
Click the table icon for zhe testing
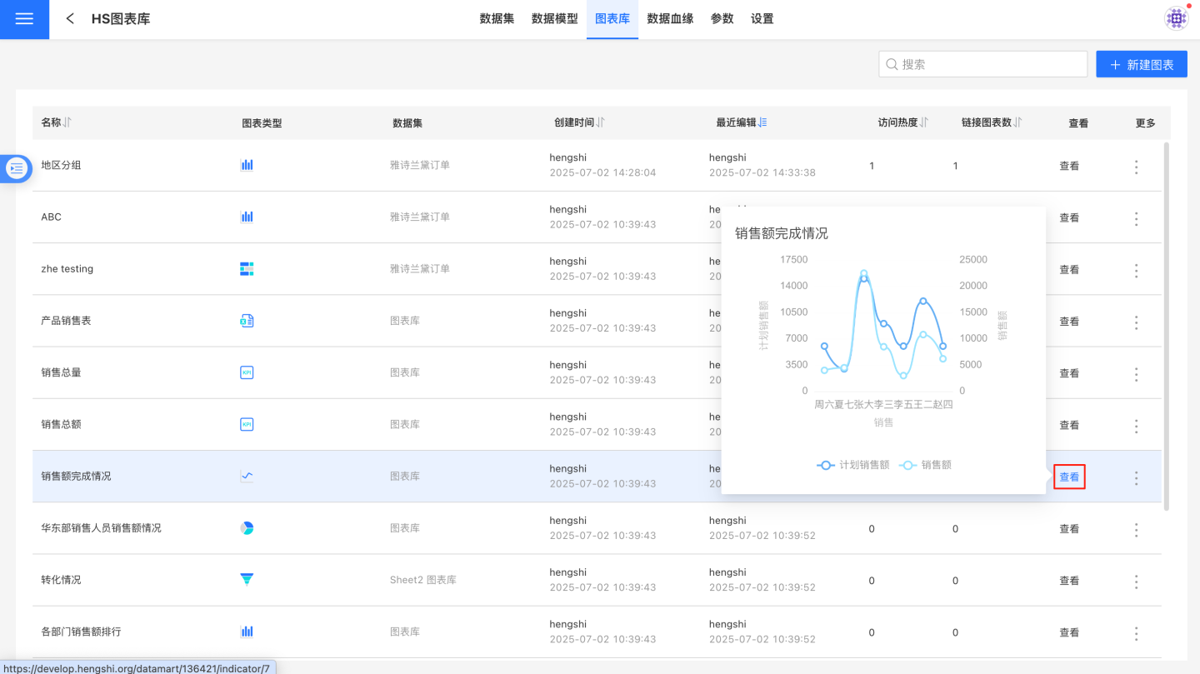pos(247,268)
